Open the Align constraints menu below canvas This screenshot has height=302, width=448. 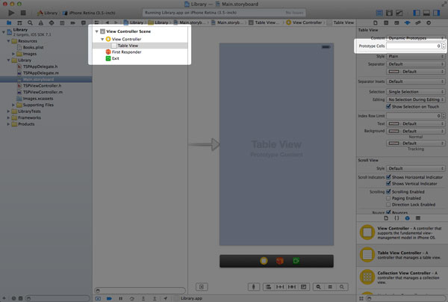click(x=268, y=287)
